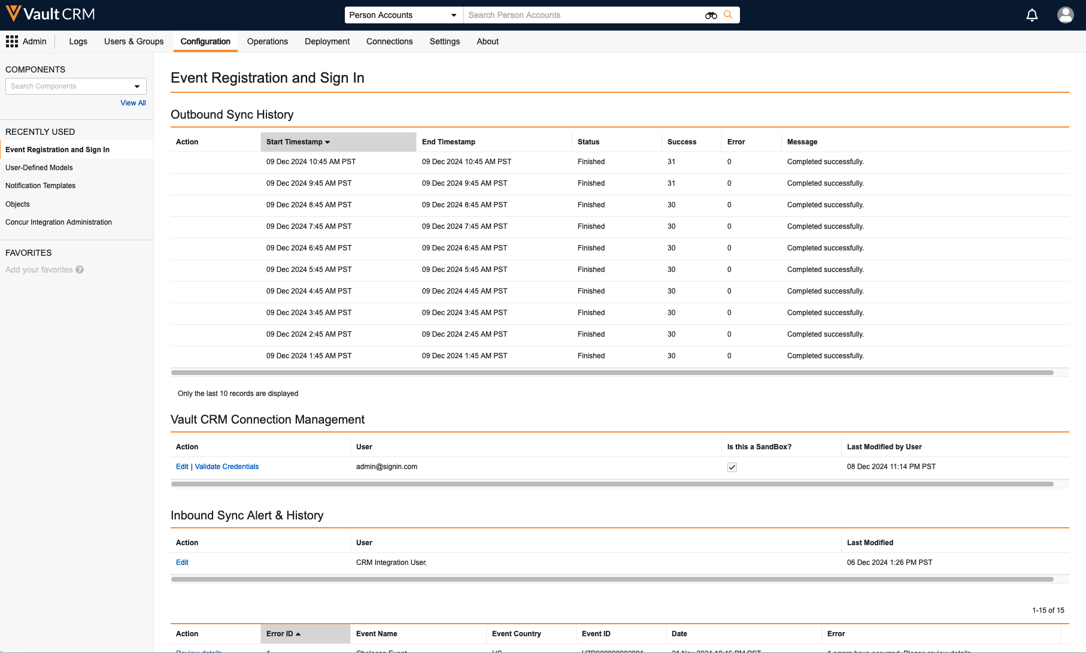
Task: Sort by Error ID column arrow
Action: [298, 634]
